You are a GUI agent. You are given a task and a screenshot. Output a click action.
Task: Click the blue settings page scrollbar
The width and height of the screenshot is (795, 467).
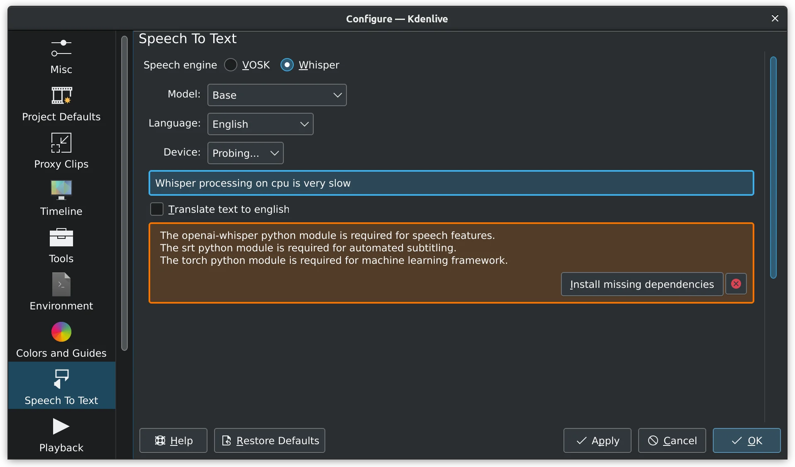click(773, 168)
